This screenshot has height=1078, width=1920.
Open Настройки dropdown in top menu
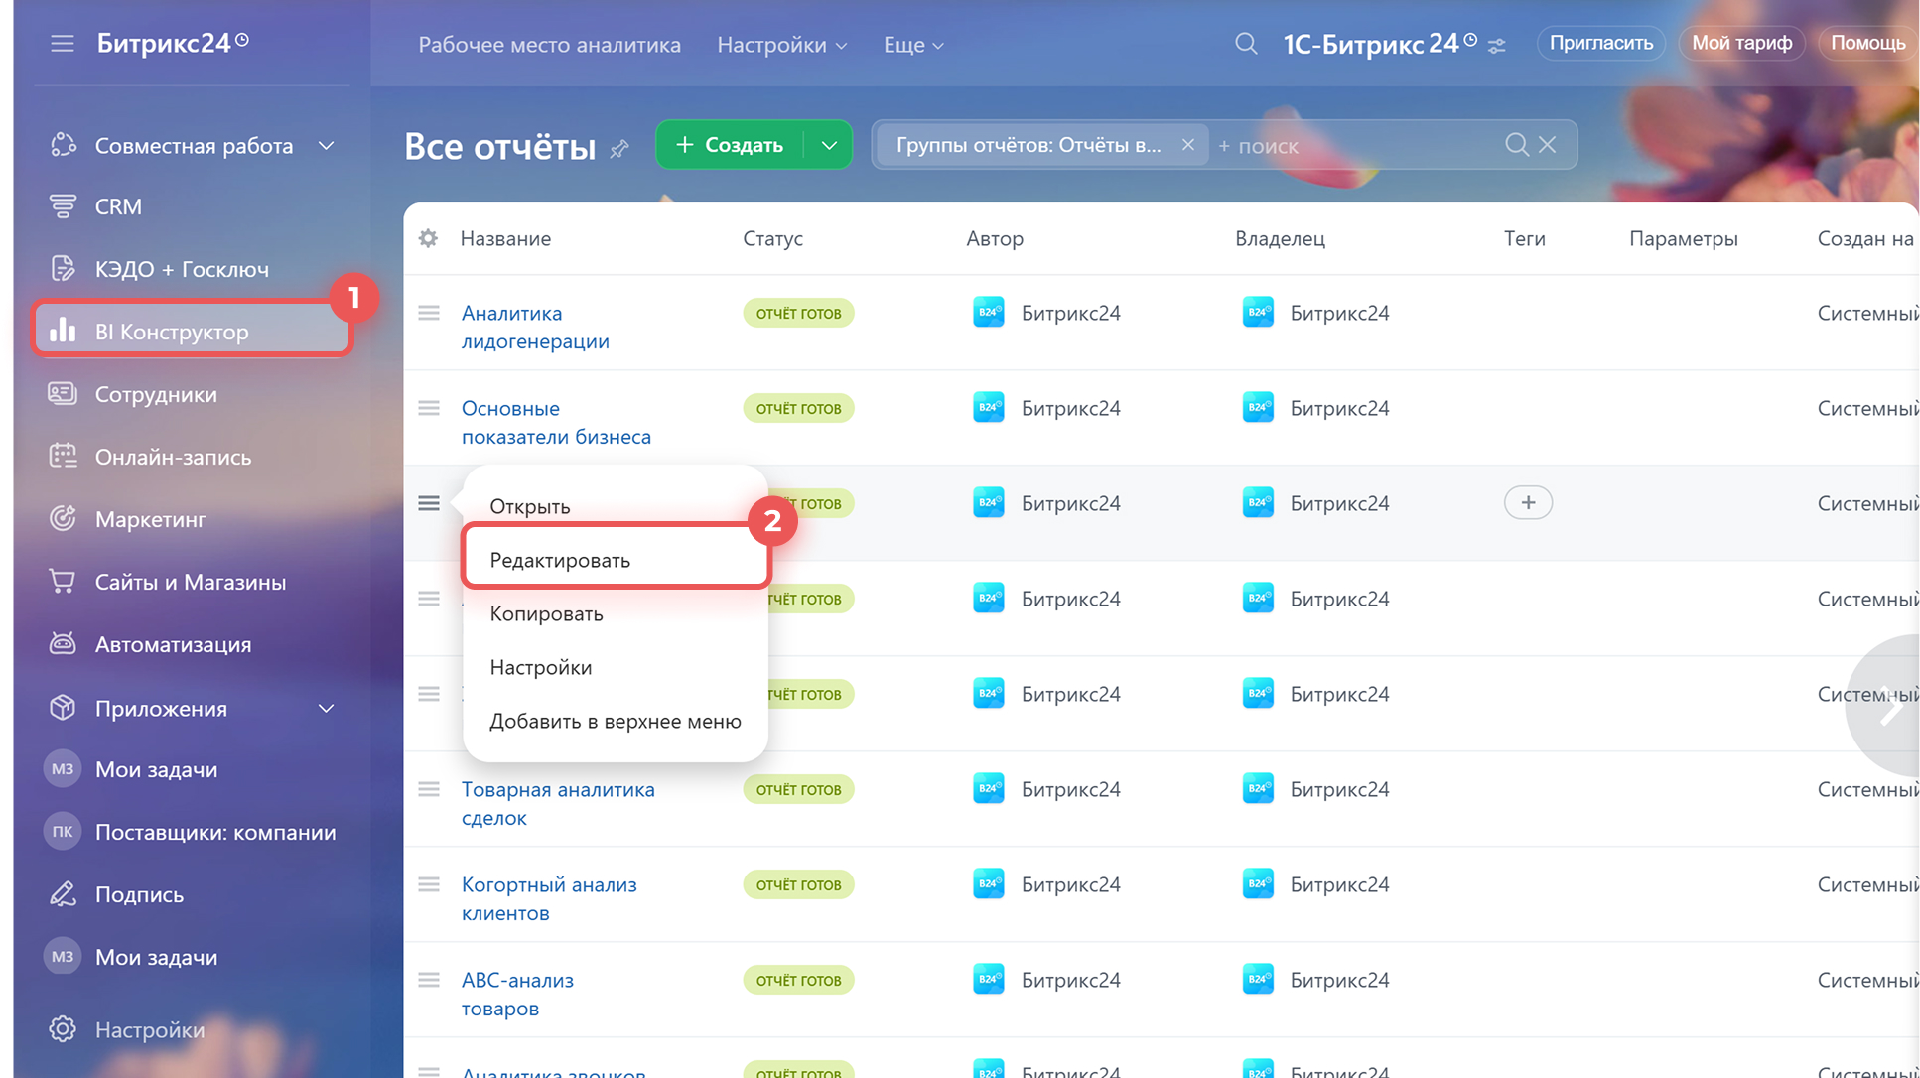click(x=781, y=45)
